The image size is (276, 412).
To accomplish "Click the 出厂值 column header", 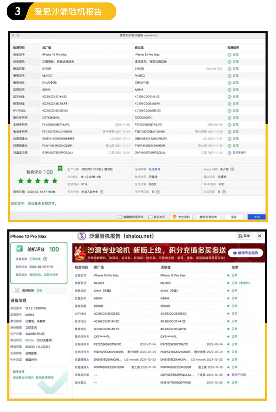I will pyautogui.click(x=47, y=48).
